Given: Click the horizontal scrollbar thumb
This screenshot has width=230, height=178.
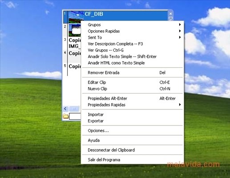Looking at the screenshot, I should [74, 109].
